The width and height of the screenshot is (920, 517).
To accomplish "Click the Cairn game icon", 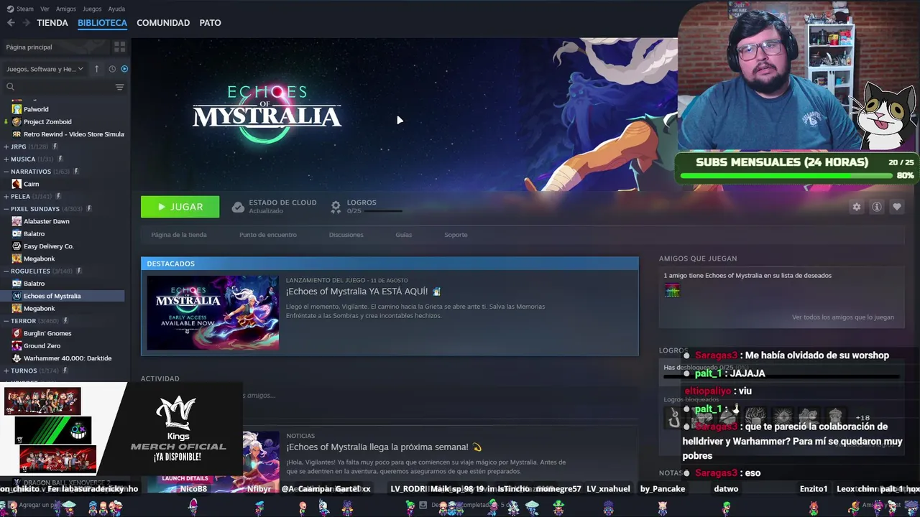I will pos(17,184).
